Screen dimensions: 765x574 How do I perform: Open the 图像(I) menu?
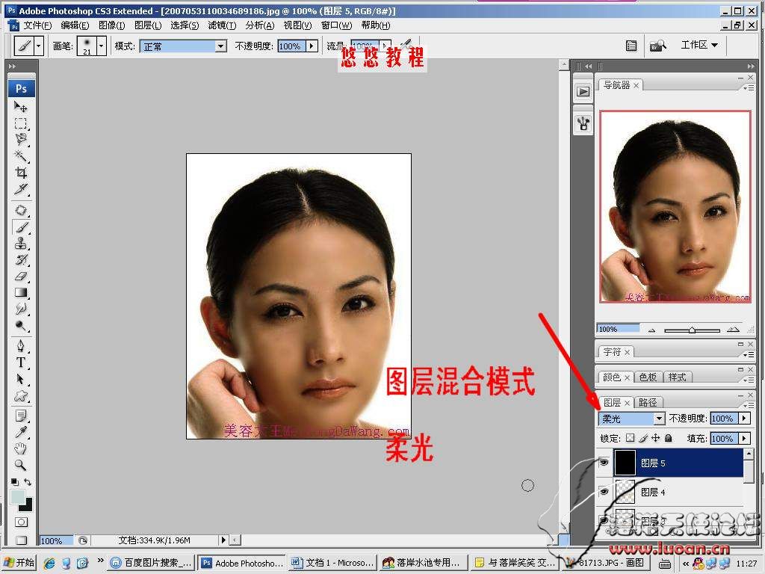pos(111,25)
